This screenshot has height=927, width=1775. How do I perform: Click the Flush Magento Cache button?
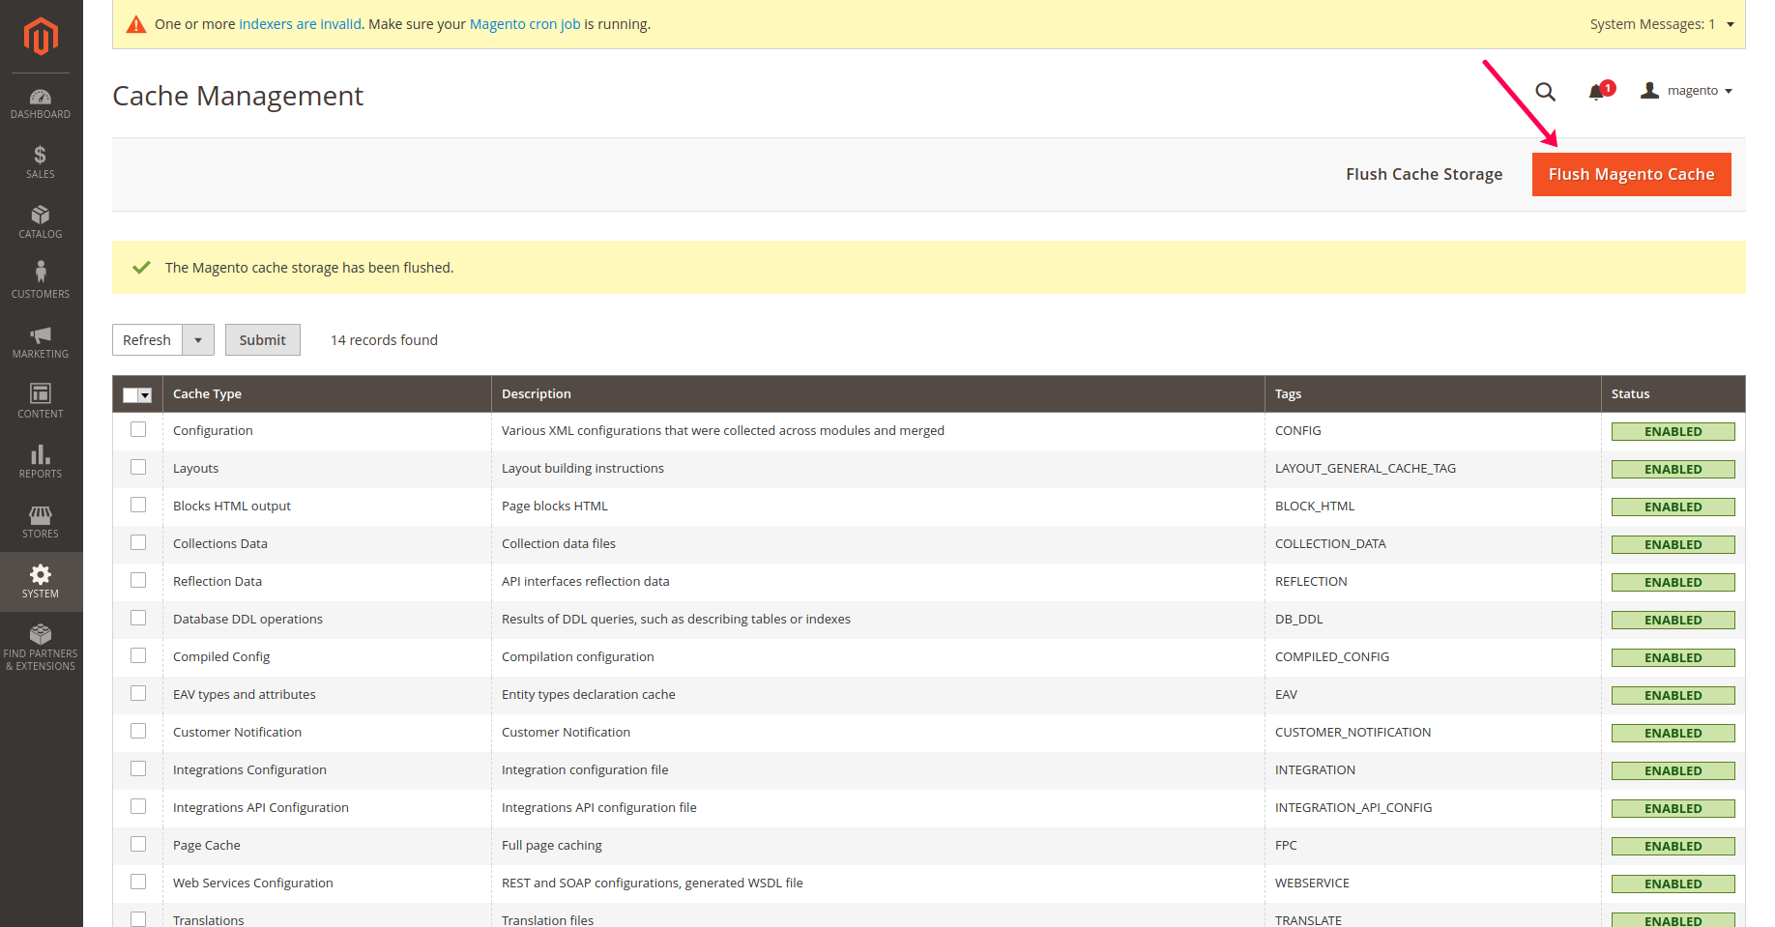tap(1632, 174)
